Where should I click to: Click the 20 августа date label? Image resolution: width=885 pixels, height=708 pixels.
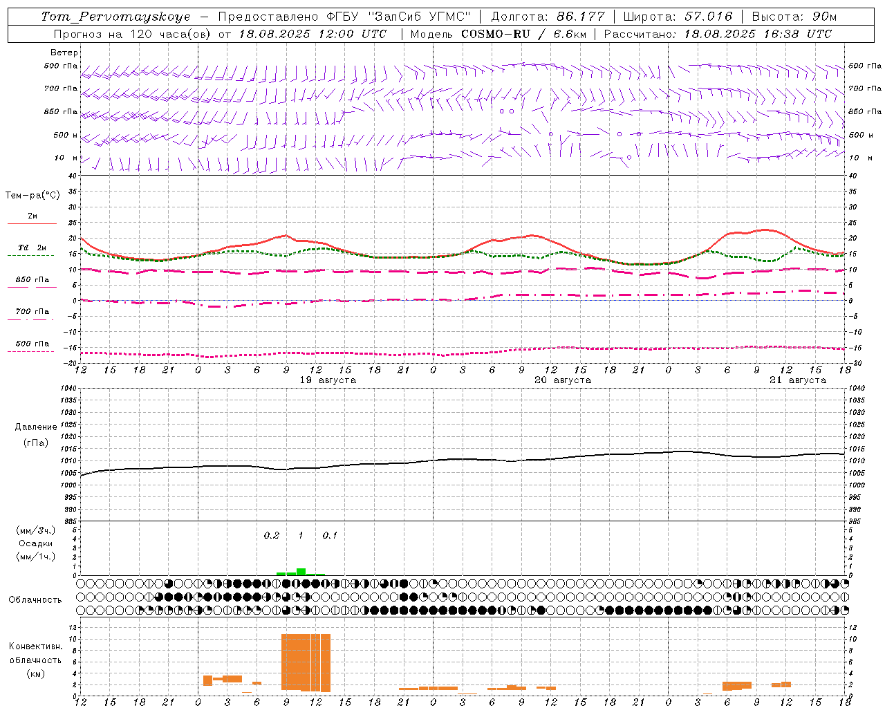click(x=563, y=380)
